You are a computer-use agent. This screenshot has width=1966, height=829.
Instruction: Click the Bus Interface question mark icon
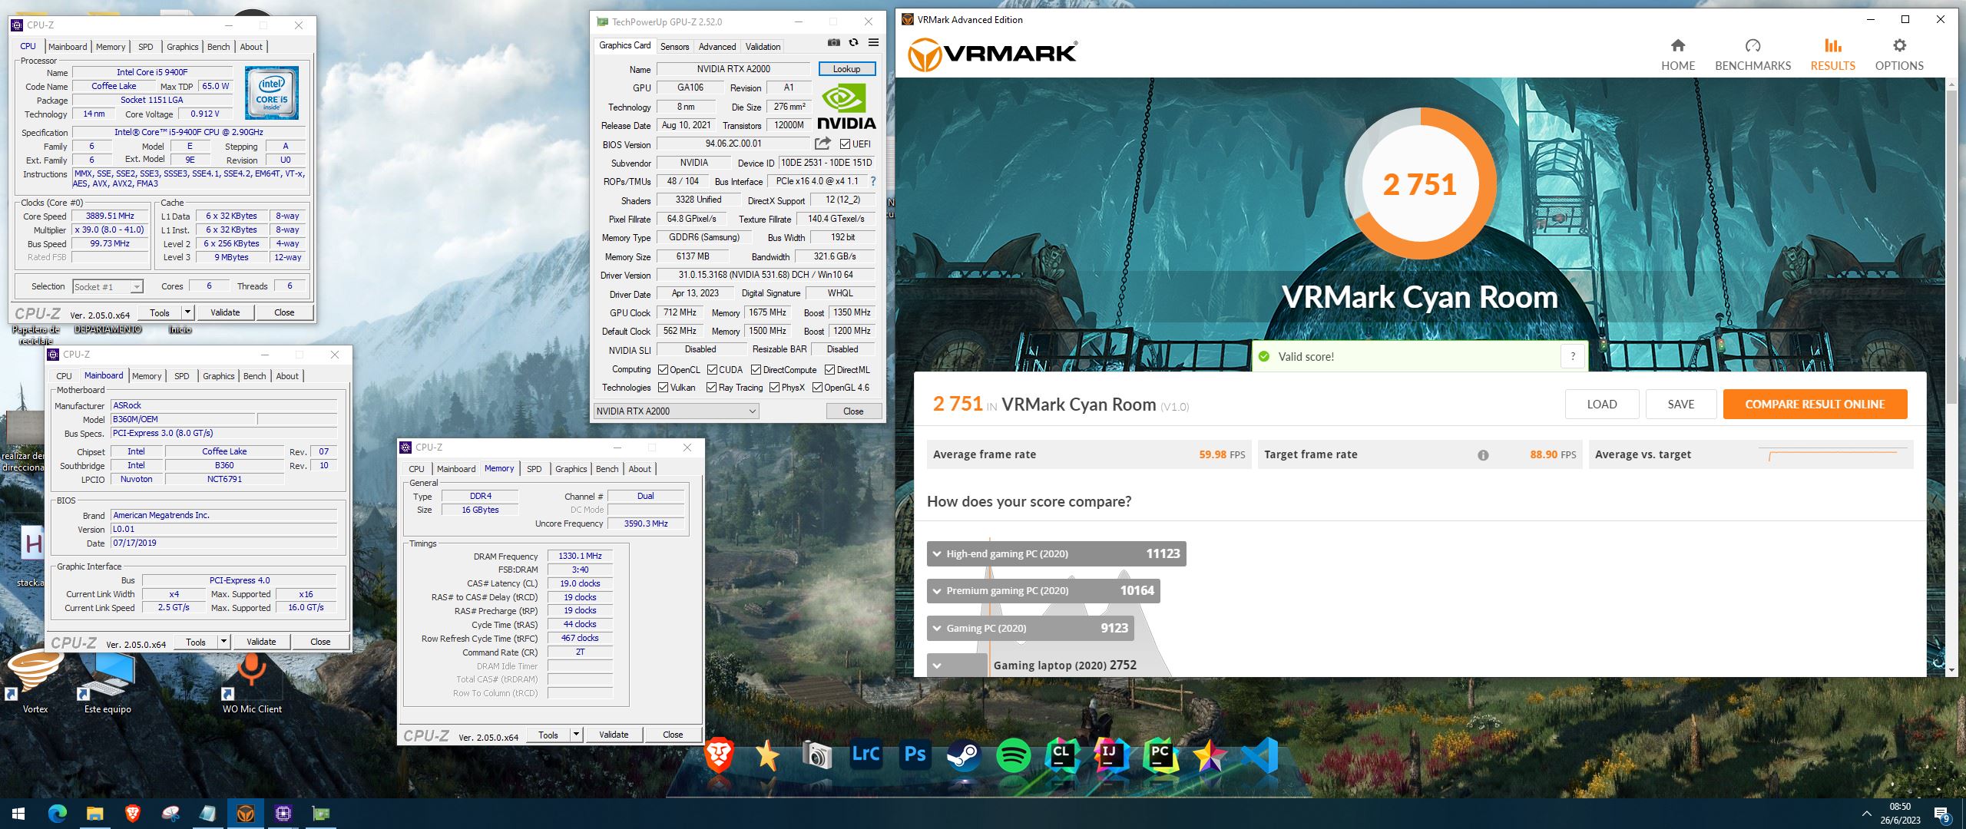[873, 181]
